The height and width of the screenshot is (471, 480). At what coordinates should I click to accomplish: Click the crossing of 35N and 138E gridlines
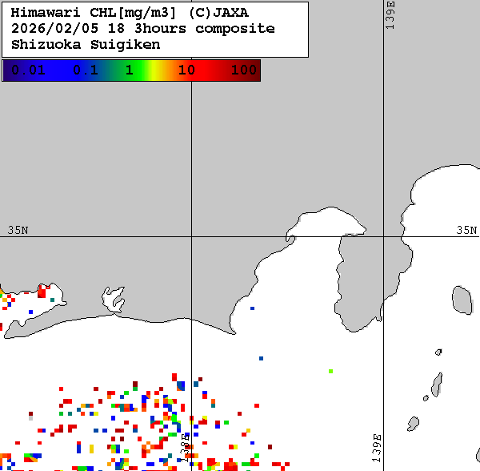[191, 237]
